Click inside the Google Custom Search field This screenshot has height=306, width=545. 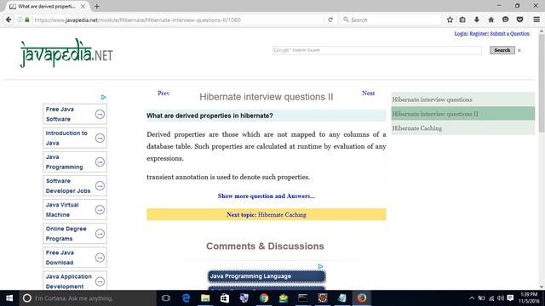coord(377,50)
